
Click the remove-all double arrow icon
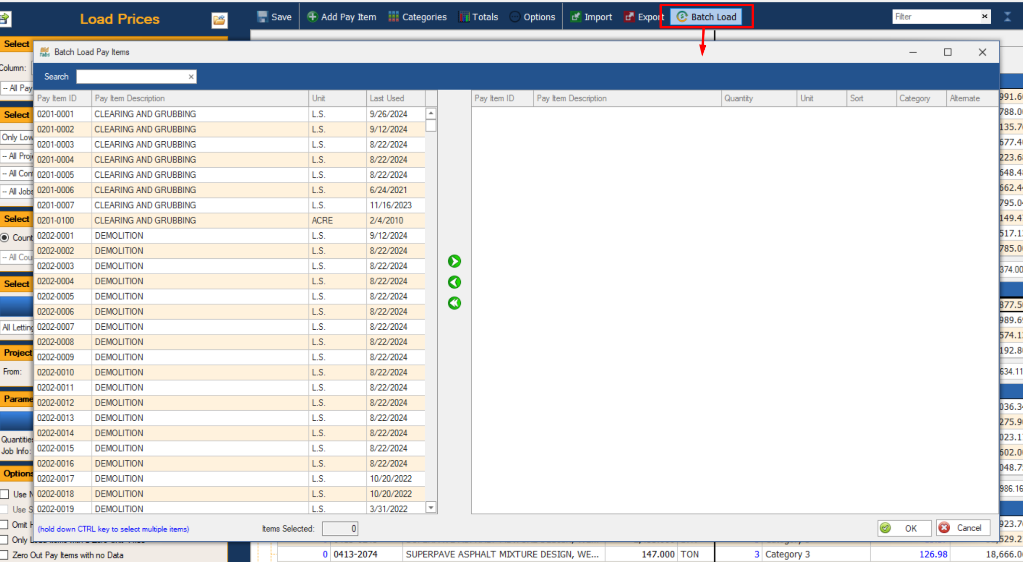(454, 303)
